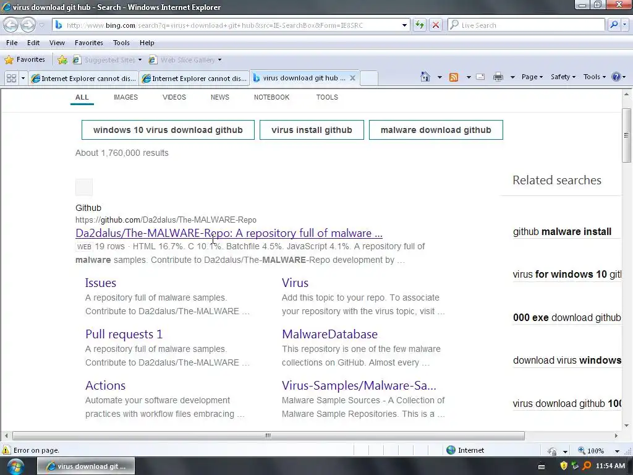This screenshot has height=475, width=633.
Task: Click the Print icon
Action: tap(498, 77)
